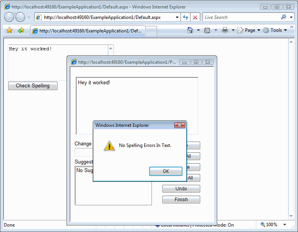298x232 pixels.
Task: Click the Finish button in spell checker
Action: 181,200
